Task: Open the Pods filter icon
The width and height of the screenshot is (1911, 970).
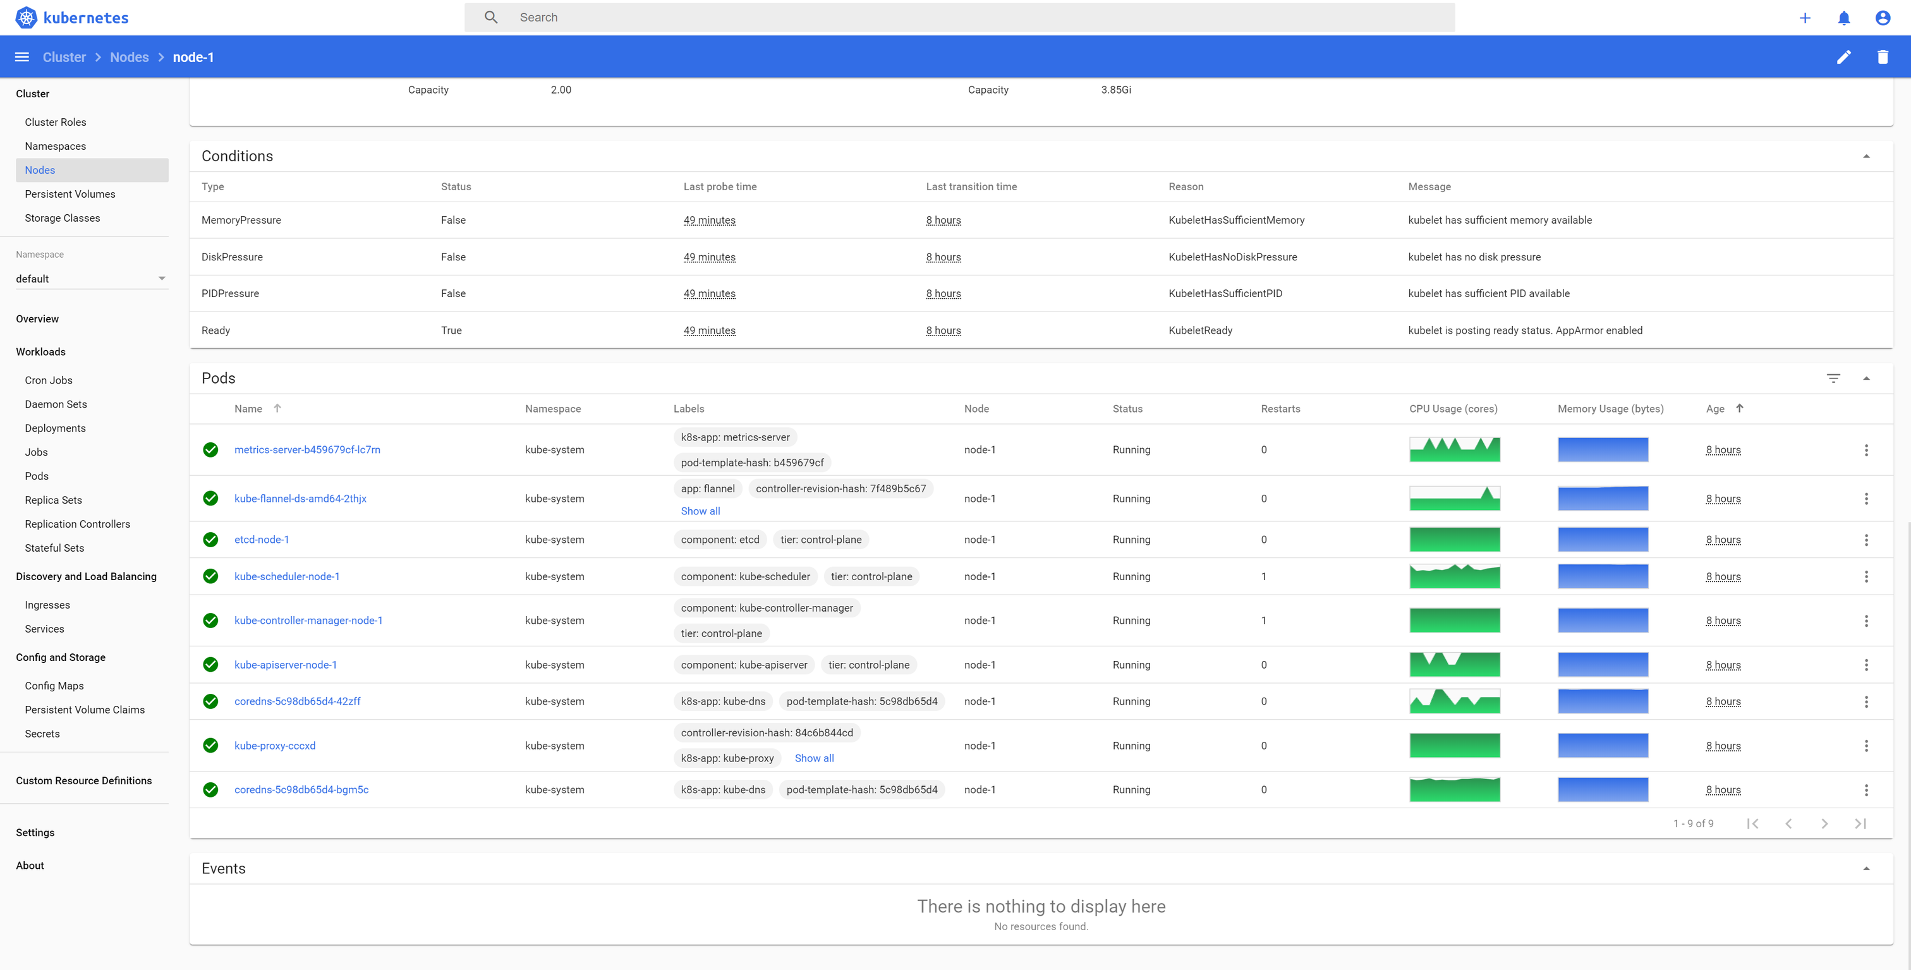Action: point(1833,379)
